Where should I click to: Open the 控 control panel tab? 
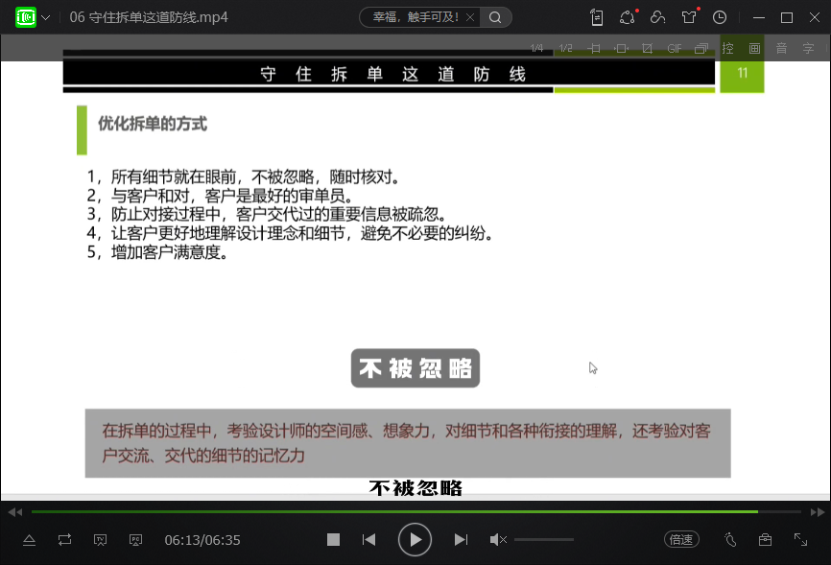click(728, 48)
